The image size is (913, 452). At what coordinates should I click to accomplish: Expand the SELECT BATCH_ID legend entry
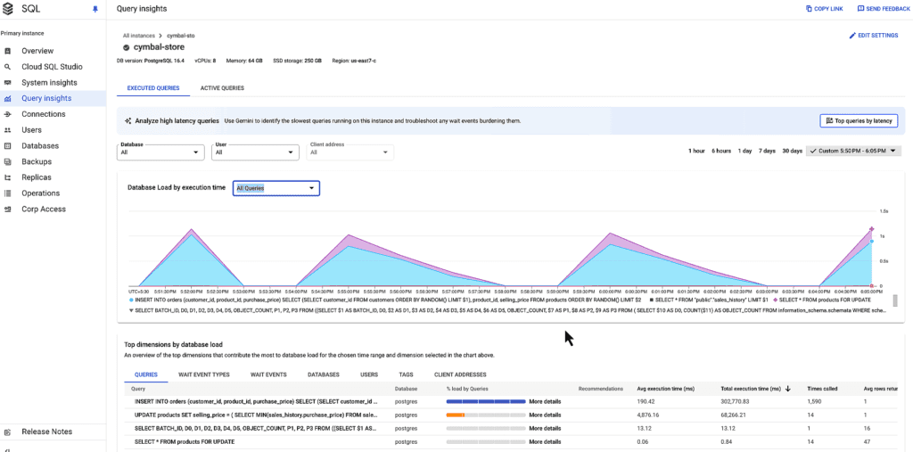(131, 310)
